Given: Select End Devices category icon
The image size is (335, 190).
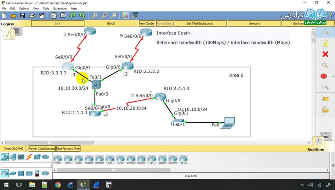Looking at the screenshot, I should [13, 157].
